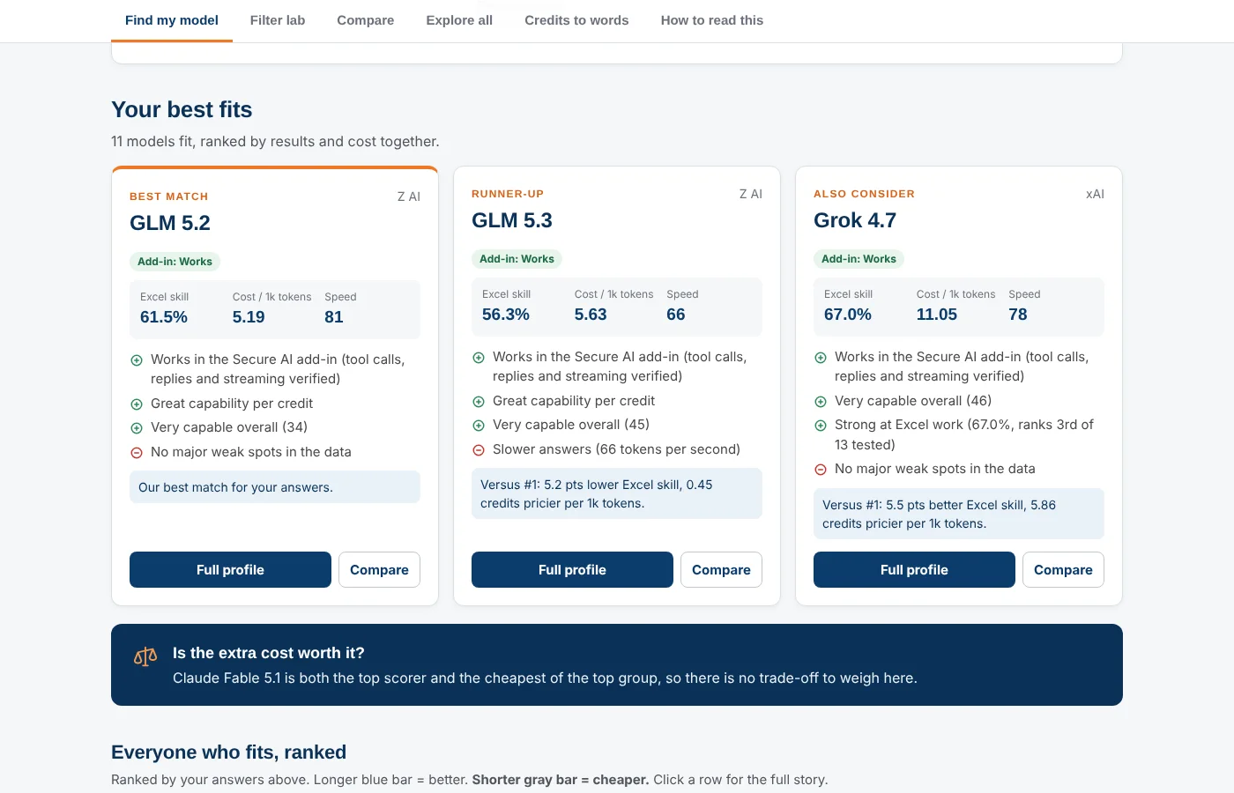Click the balance scale icon in the banner
The width and height of the screenshot is (1234, 793).
[x=145, y=656]
